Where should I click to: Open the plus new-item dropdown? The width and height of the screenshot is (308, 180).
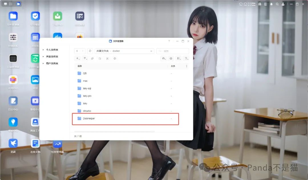[78, 58]
